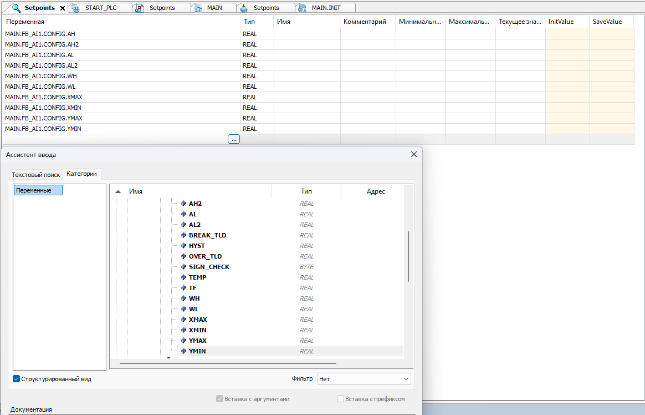645x415 pixels.
Task: Toggle the Структурированный вид checkbox
Action: click(17, 379)
